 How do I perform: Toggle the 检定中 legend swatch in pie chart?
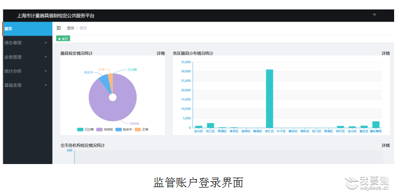coord(119,129)
